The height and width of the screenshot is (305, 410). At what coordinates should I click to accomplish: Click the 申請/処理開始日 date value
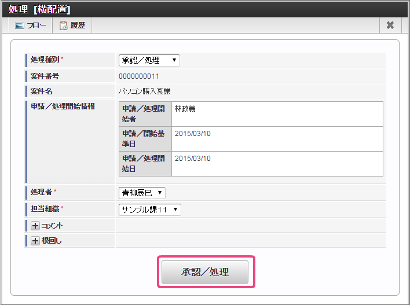(193, 158)
